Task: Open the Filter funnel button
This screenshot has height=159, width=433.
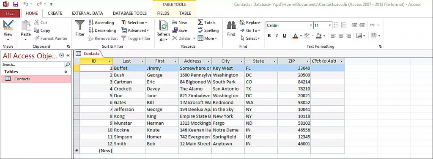Action: click(x=80, y=28)
